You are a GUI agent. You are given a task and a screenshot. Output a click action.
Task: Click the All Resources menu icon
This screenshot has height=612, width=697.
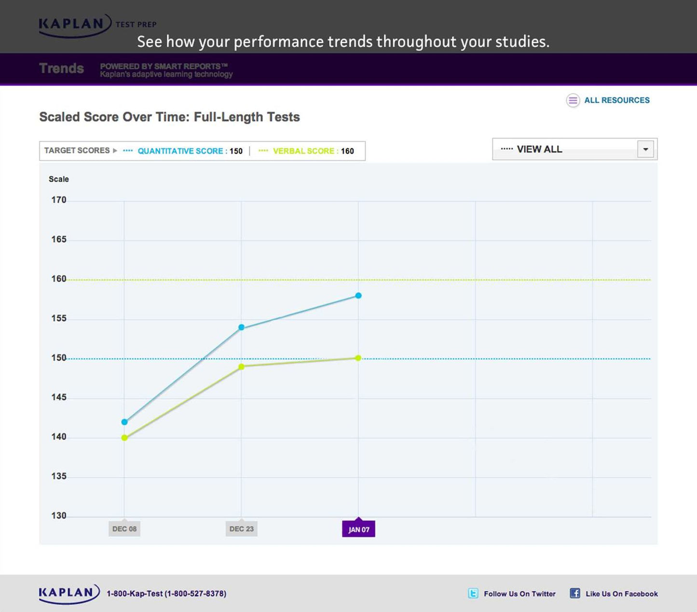pyautogui.click(x=573, y=100)
